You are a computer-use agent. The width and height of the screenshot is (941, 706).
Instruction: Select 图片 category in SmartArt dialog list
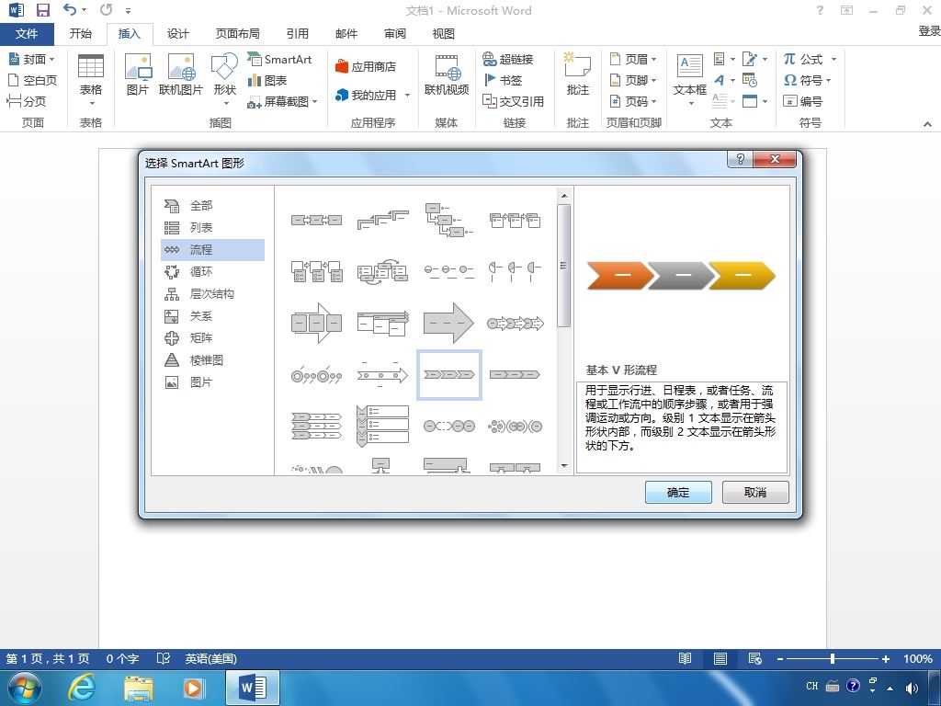pos(212,382)
